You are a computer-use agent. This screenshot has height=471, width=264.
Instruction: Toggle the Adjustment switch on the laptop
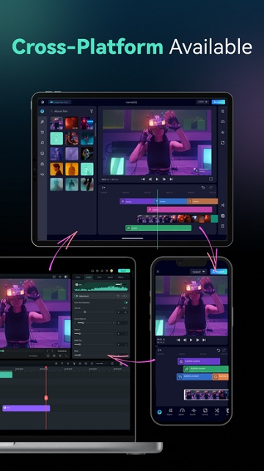point(76,296)
